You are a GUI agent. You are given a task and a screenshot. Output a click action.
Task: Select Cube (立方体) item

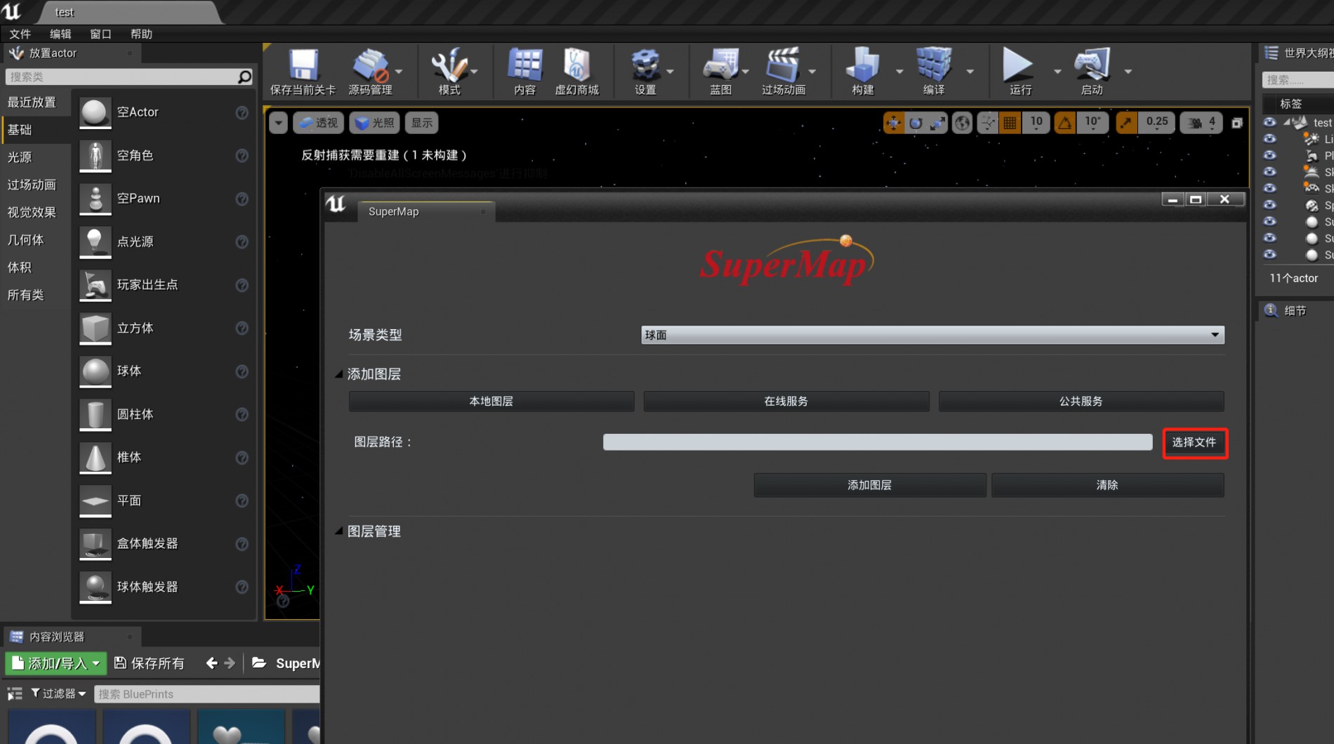click(164, 328)
